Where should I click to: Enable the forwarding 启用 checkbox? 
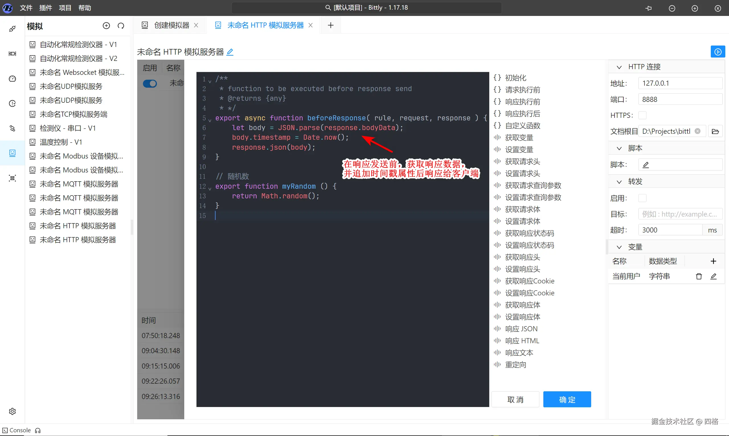[643, 198]
